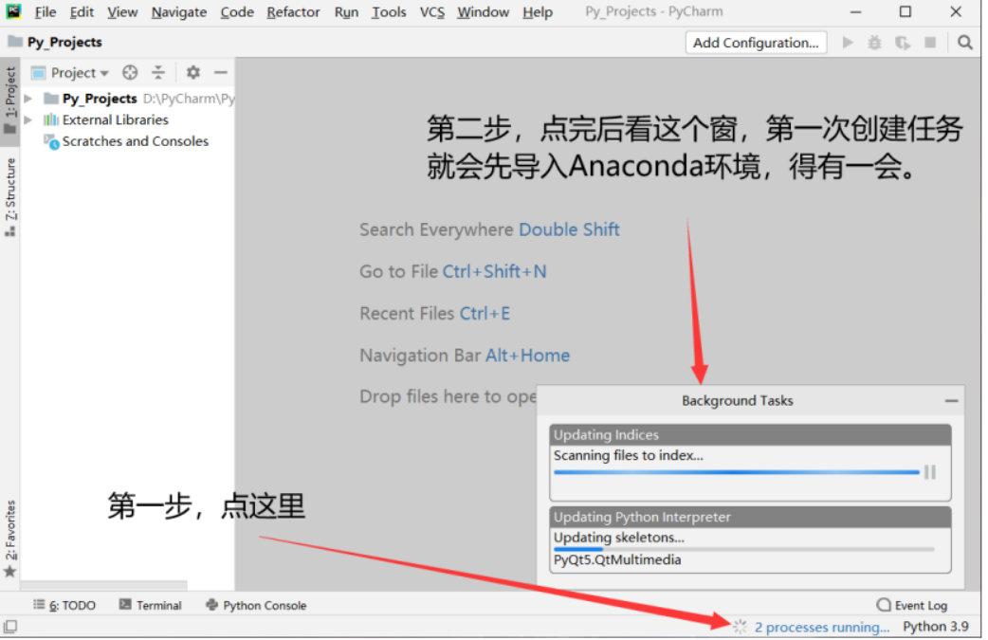Click the Stop square icon
The width and height of the screenshot is (988, 640).
point(930,43)
